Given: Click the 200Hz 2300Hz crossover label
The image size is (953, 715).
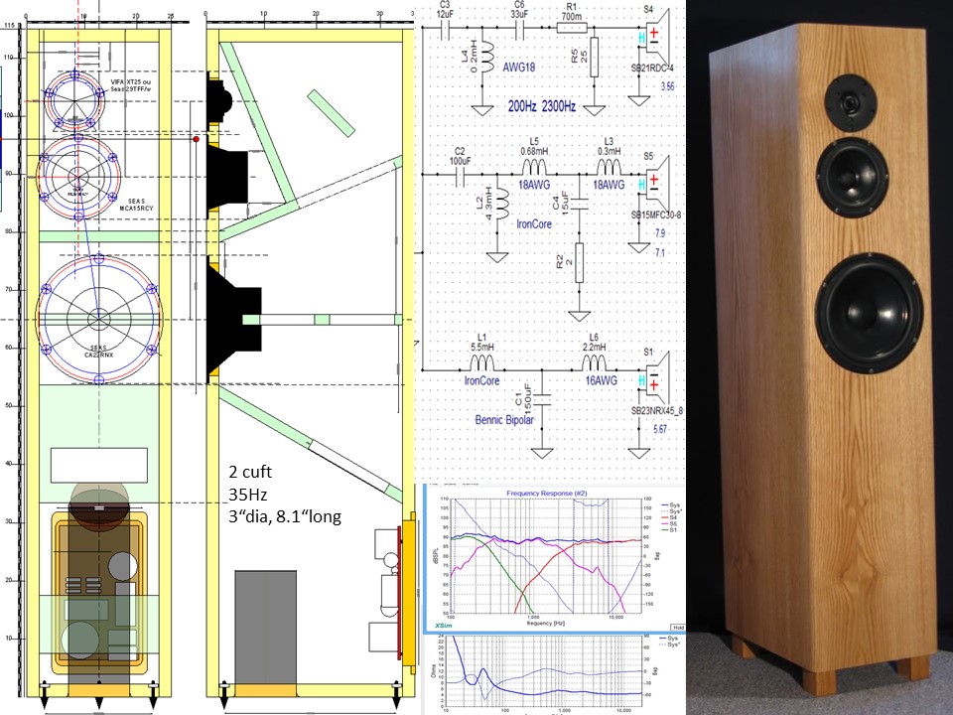Looking at the screenshot, I should point(542,106).
